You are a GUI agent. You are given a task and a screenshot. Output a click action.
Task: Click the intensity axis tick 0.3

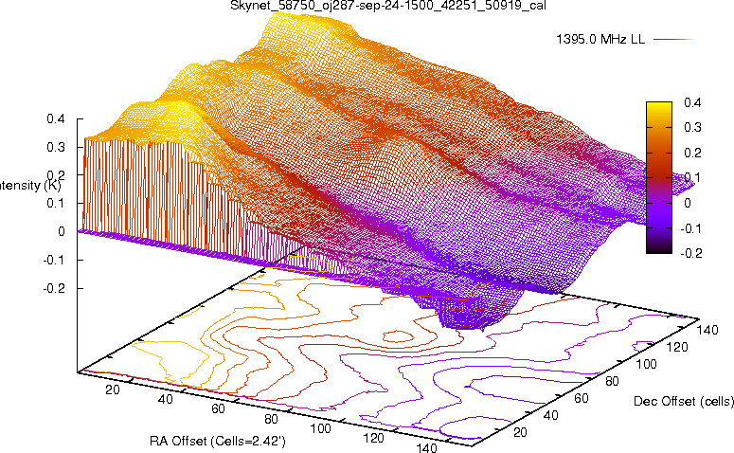[56, 147]
